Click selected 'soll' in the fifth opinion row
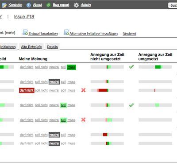This screenshot has height=166, width=177. click(x=63, y=120)
